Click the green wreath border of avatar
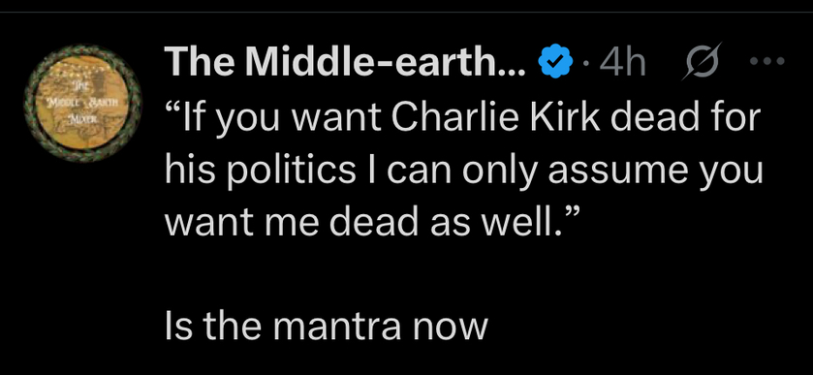Screen dimensions: 813x375 (83, 49)
